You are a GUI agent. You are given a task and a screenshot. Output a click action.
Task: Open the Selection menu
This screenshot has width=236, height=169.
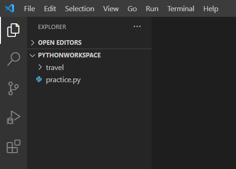pos(80,9)
